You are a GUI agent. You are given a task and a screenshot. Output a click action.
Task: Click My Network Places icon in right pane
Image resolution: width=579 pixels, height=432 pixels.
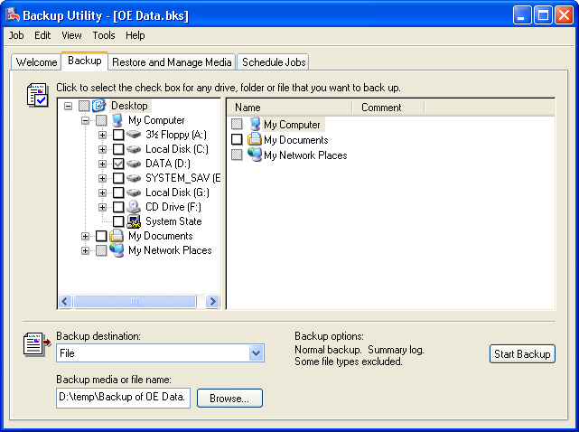point(255,155)
